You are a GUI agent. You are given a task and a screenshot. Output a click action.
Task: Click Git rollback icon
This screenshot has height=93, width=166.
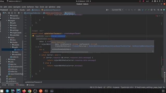click(x=155, y=10)
